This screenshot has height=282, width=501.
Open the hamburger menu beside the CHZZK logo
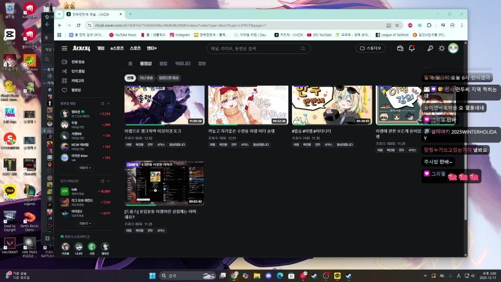(64, 48)
